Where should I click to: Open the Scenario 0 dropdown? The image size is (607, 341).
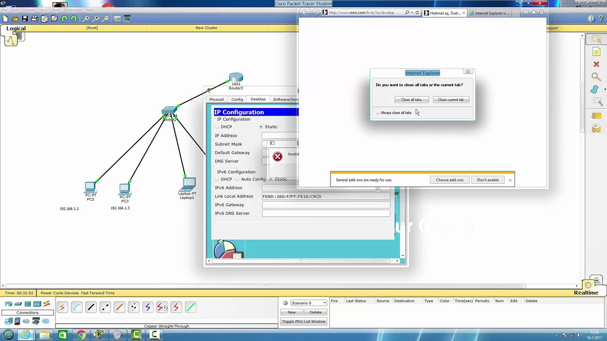[x=308, y=303]
